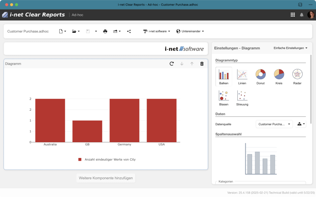Select the Donut chart type
The image size is (316, 197).
pyautogui.click(x=260, y=76)
